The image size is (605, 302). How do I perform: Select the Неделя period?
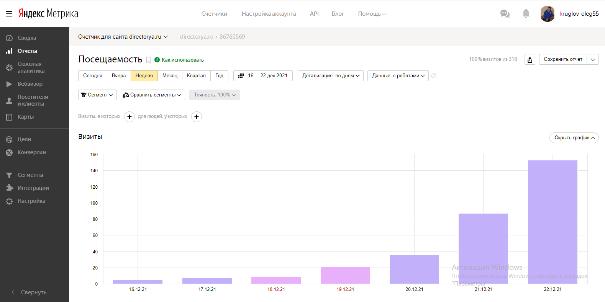(144, 76)
